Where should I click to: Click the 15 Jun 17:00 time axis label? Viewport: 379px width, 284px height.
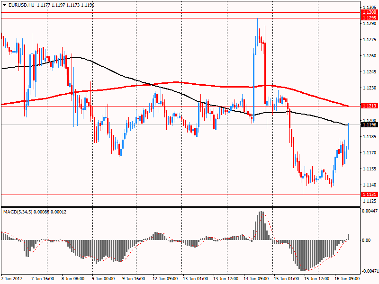[x=316, y=279]
